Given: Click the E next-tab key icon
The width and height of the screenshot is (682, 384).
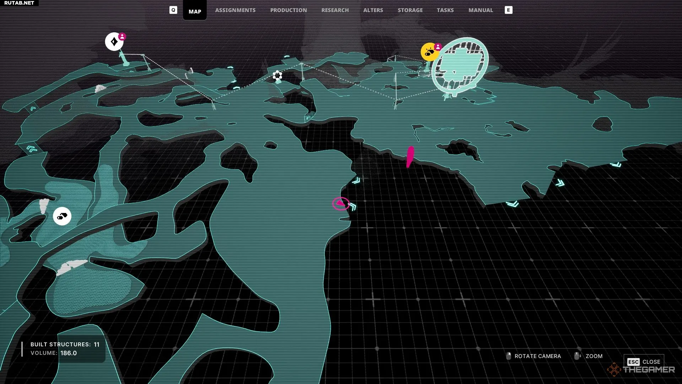Looking at the screenshot, I should (509, 10).
